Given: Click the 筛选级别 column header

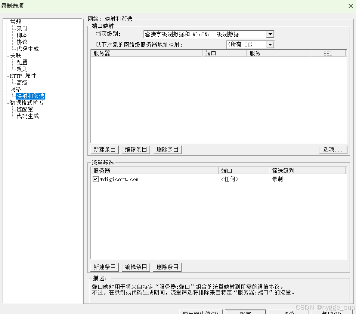Looking at the screenshot, I should click(308, 171).
